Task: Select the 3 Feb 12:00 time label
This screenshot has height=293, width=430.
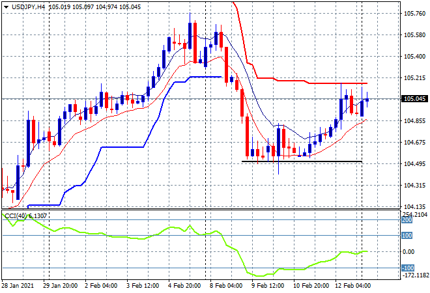Action: coord(143,286)
